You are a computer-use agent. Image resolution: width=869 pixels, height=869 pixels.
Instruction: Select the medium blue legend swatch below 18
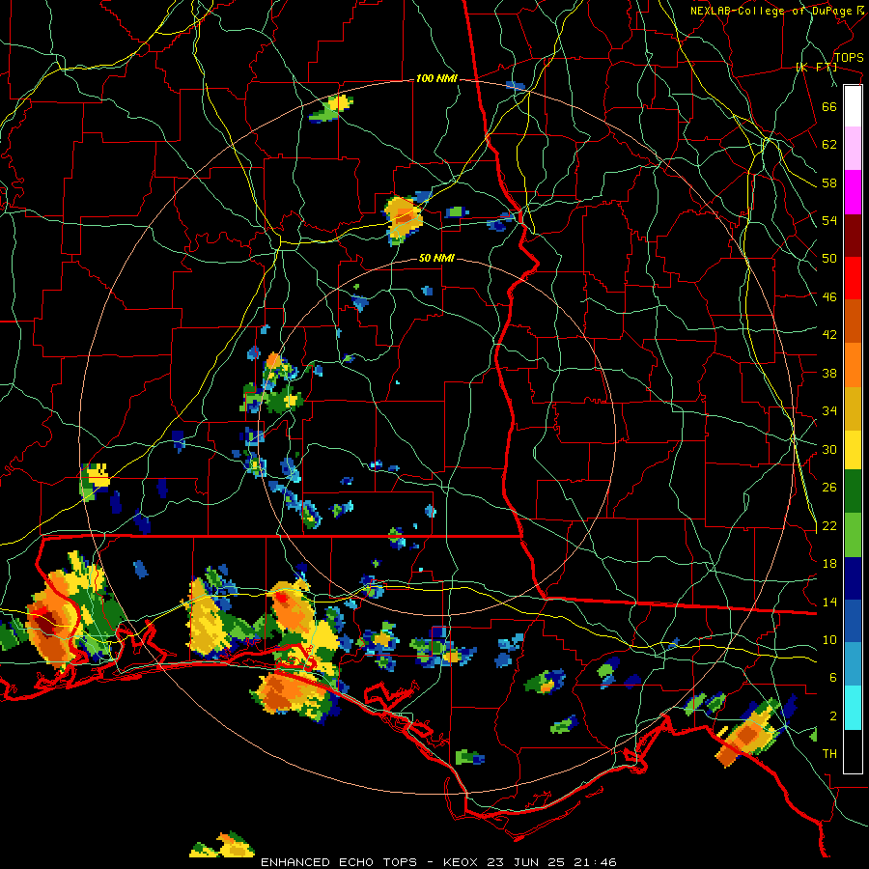pos(853,621)
